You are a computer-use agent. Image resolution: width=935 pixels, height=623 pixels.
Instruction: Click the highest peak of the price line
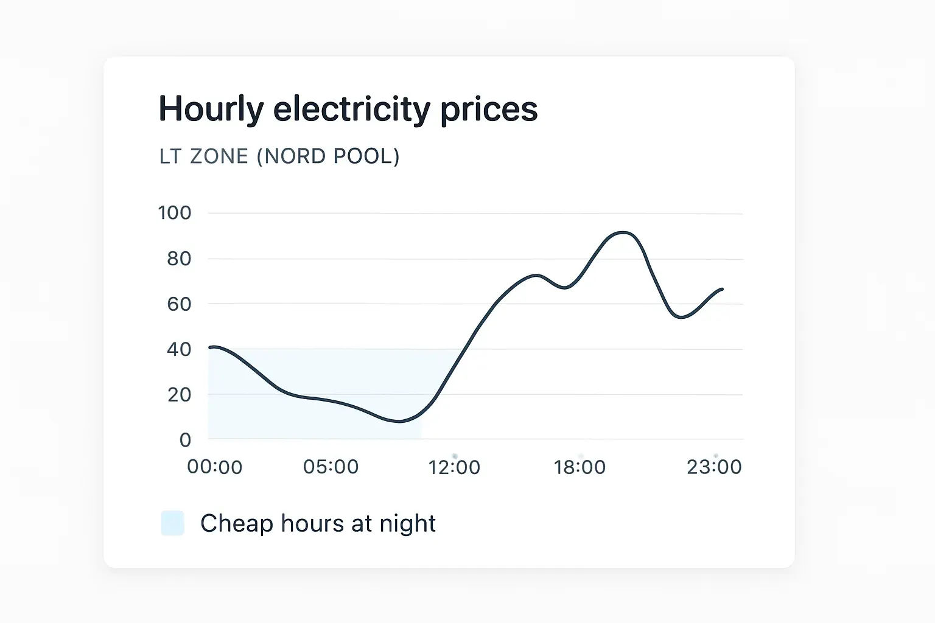[622, 232]
